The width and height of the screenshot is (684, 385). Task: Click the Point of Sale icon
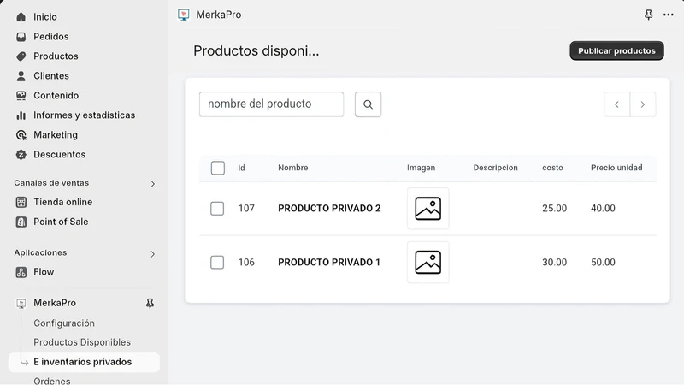tap(21, 222)
